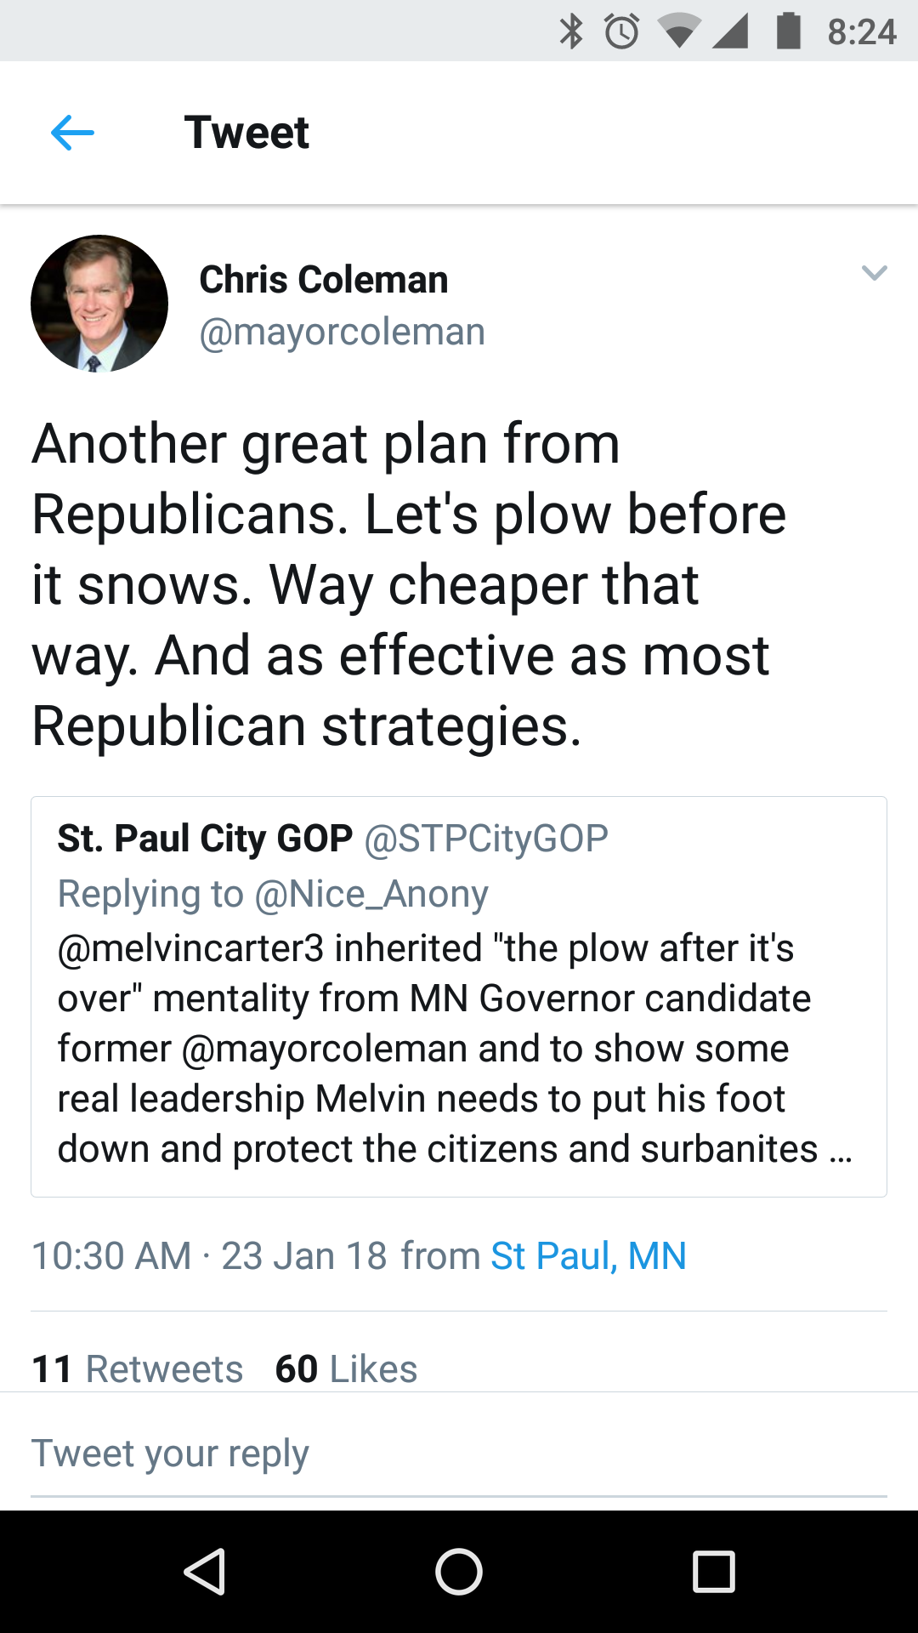Image resolution: width=918 pixels, height=1633 pixels.
Task: Tap the battery status icon
Action: point(789,31)
